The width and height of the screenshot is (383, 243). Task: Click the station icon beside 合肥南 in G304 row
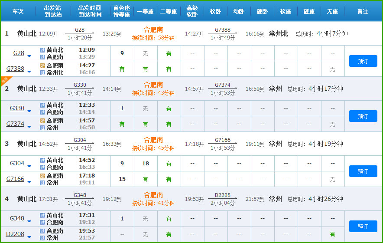(42, 167)
